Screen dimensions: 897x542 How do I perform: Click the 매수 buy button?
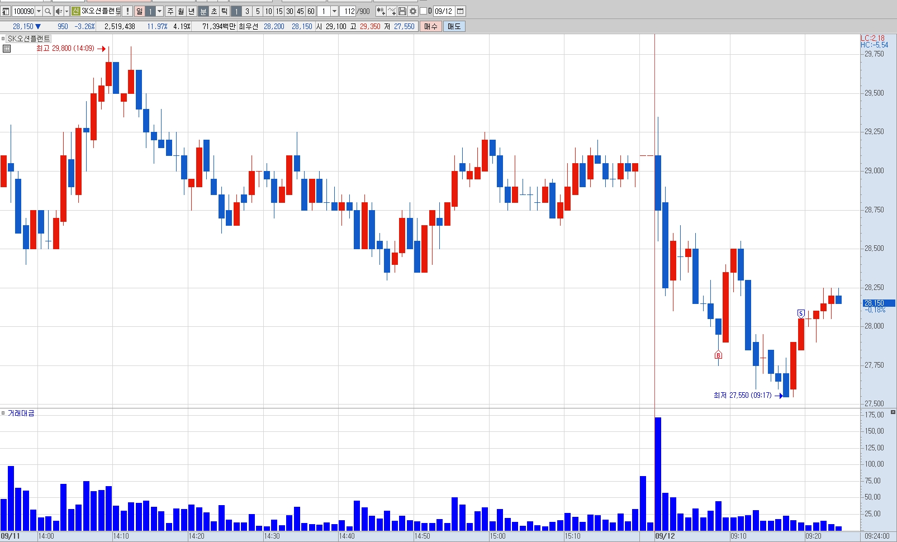pos(431,26)
